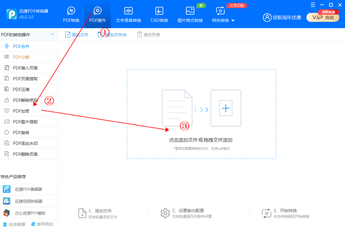This screenshot has height=230, width=345.
Task: Open 迅捷视频转换器 product recommendation
Action: (28, 201)
